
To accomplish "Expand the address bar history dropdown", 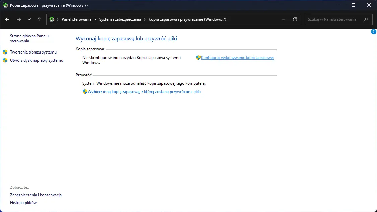I will (284, 19).
